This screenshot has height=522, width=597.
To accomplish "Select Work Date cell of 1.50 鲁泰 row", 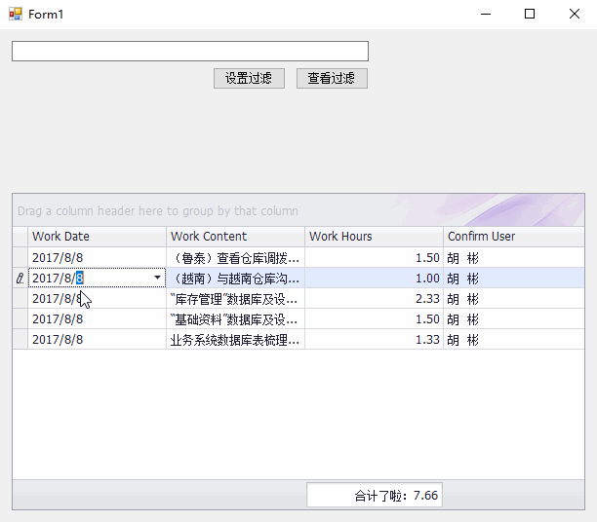I will coord(98,258).
